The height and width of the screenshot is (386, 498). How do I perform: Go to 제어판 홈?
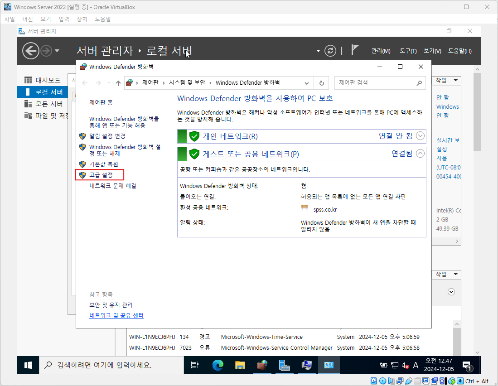tap(101, 102)
